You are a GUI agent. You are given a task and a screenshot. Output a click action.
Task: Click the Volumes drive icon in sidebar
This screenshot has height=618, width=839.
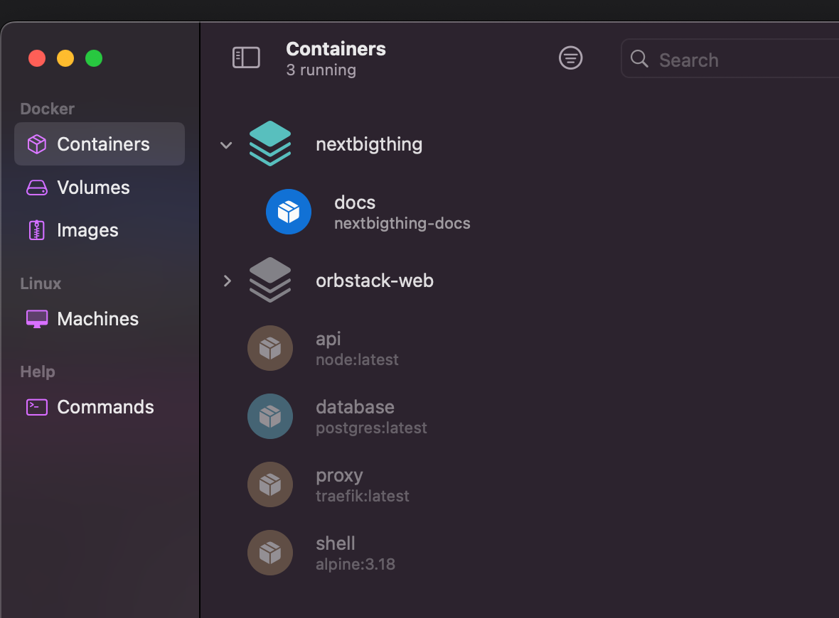pos(37,188)
